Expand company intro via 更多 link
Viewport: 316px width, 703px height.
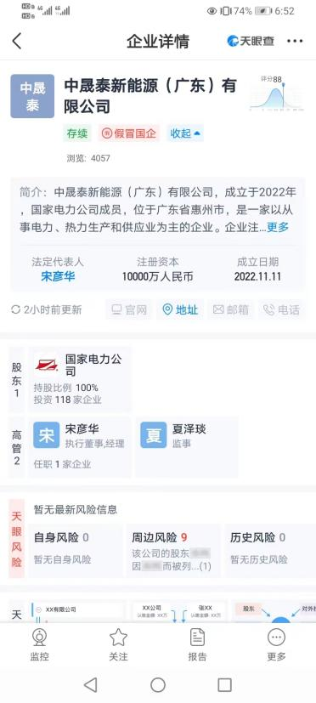pos(278,227)
